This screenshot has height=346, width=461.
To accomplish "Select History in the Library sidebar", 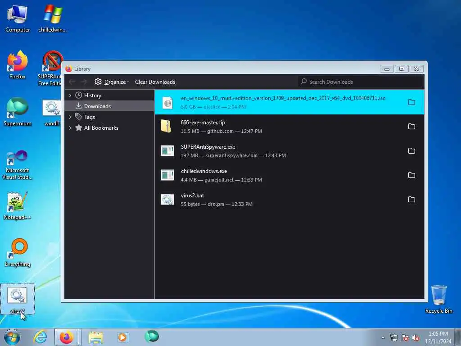I will click(92, 96).
